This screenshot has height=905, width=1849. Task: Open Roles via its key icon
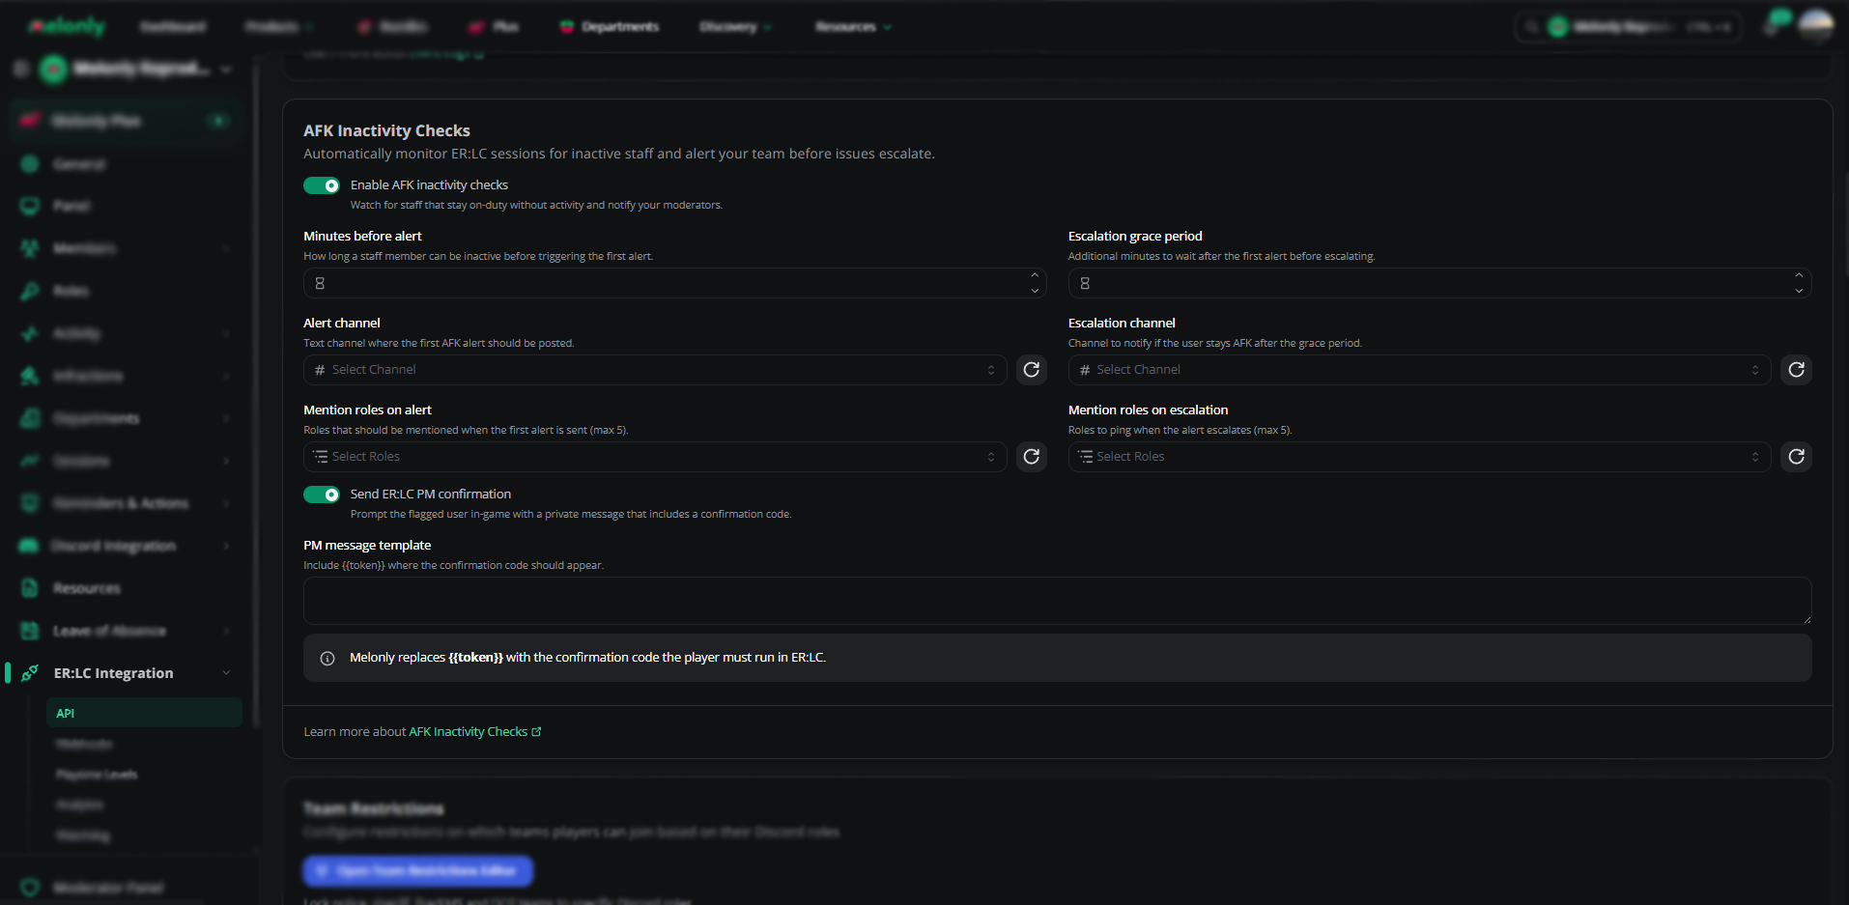(x=30, y=292)
